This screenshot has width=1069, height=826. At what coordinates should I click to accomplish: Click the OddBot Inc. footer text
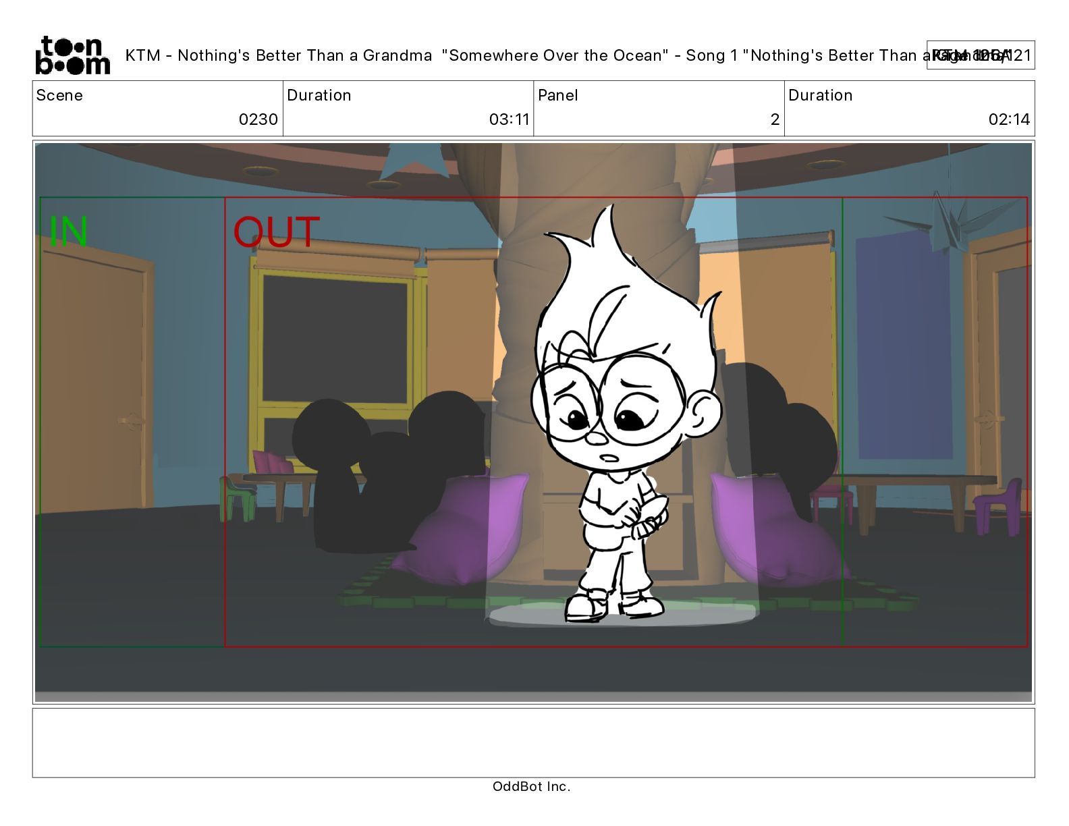(x=532, y=786)
